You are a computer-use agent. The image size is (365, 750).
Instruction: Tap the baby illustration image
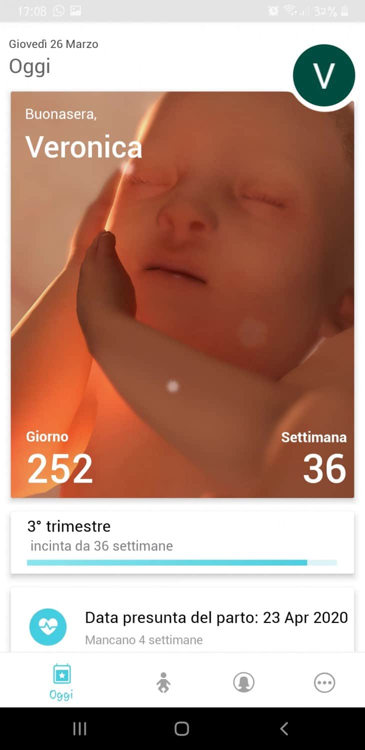(182, 294)
